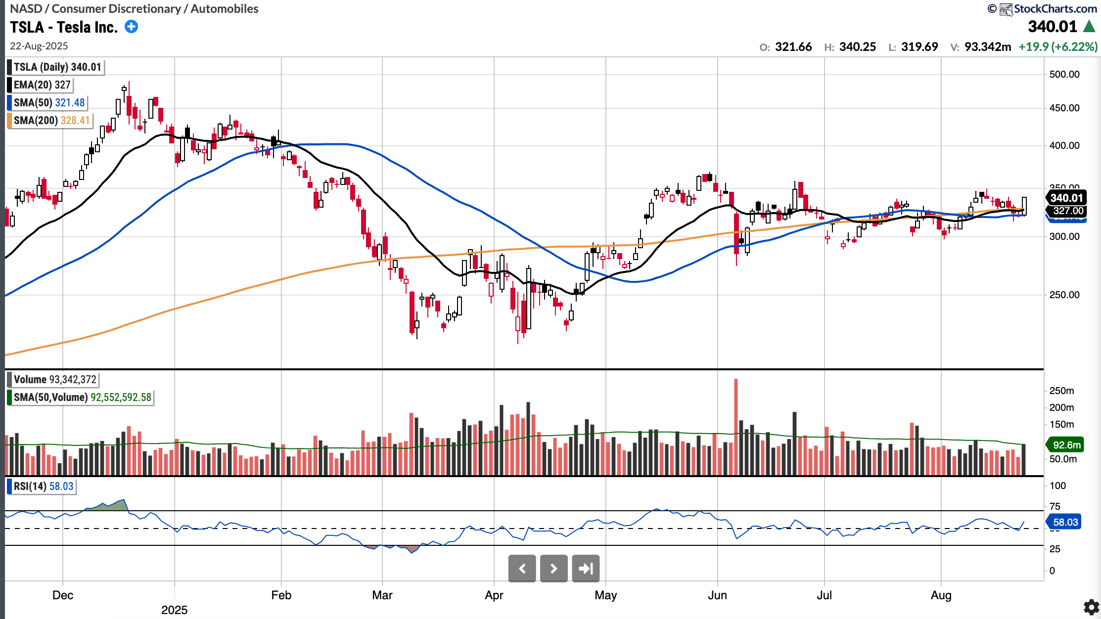Step chart forward with right arrow button
1101x619 pixels.
[x=553, y=569]
